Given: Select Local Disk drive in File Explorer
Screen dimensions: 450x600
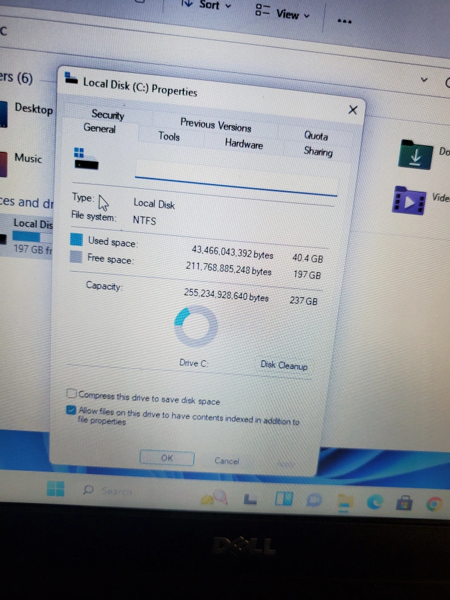Looking at the screenshot, I should coord(26,235).
